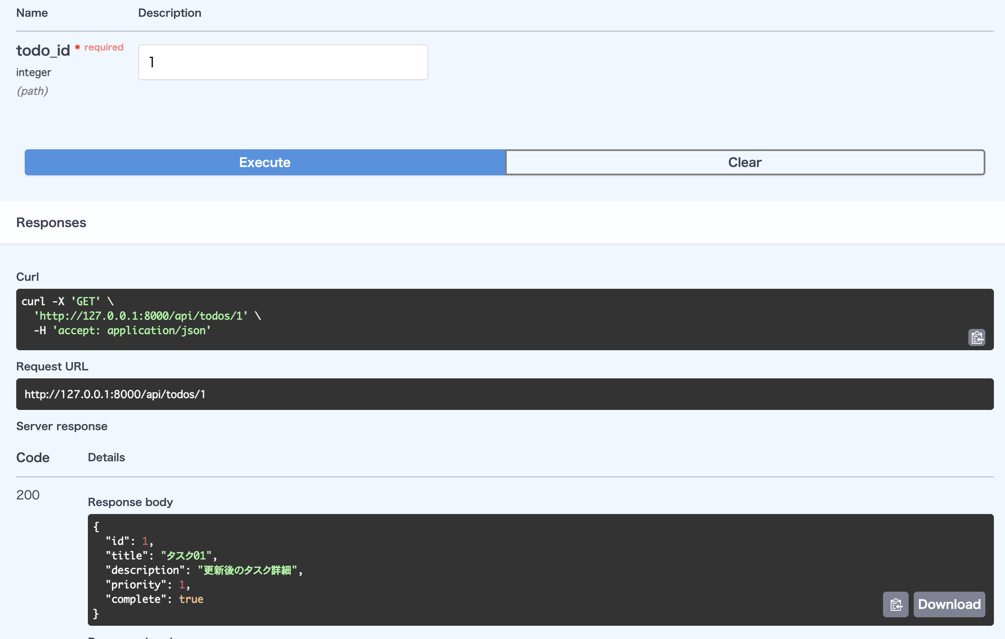Click the Response body heading

coord(130,502)
